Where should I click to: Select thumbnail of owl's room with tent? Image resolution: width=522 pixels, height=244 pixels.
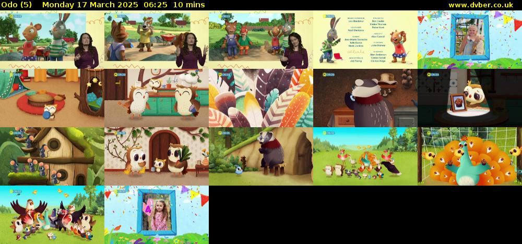[52, 98]
